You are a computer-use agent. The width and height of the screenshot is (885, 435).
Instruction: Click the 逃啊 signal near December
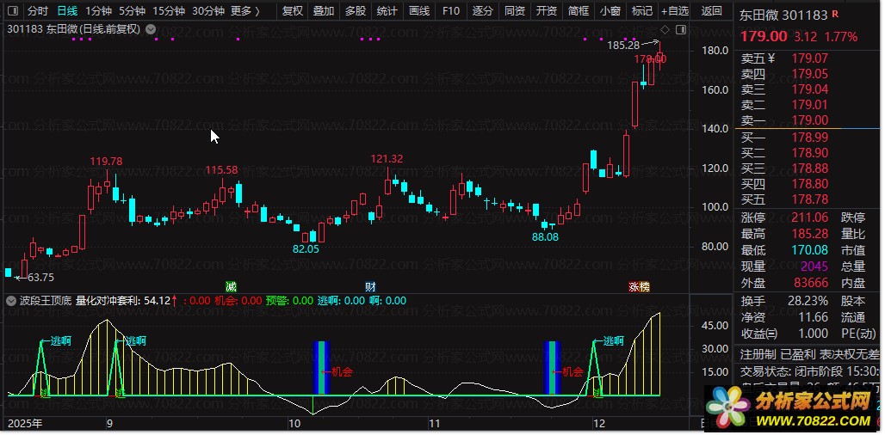(613, 340)
